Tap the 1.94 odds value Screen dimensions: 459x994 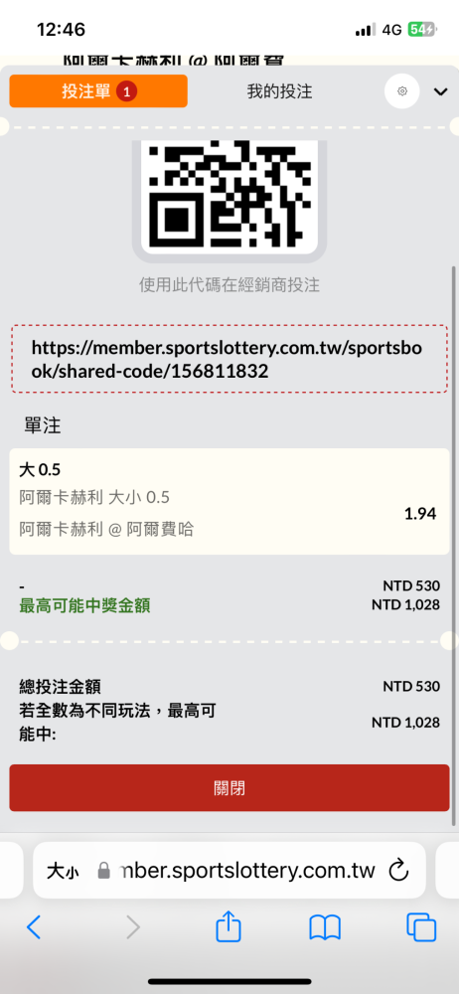(420, 514)
